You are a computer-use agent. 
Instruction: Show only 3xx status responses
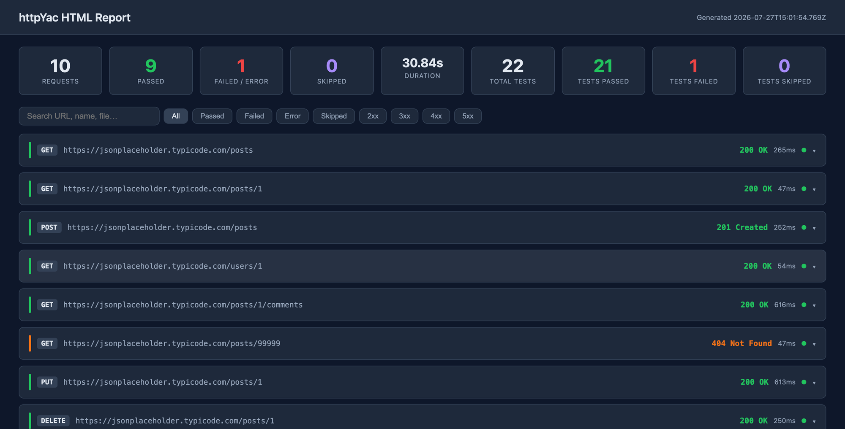[404, 116]
